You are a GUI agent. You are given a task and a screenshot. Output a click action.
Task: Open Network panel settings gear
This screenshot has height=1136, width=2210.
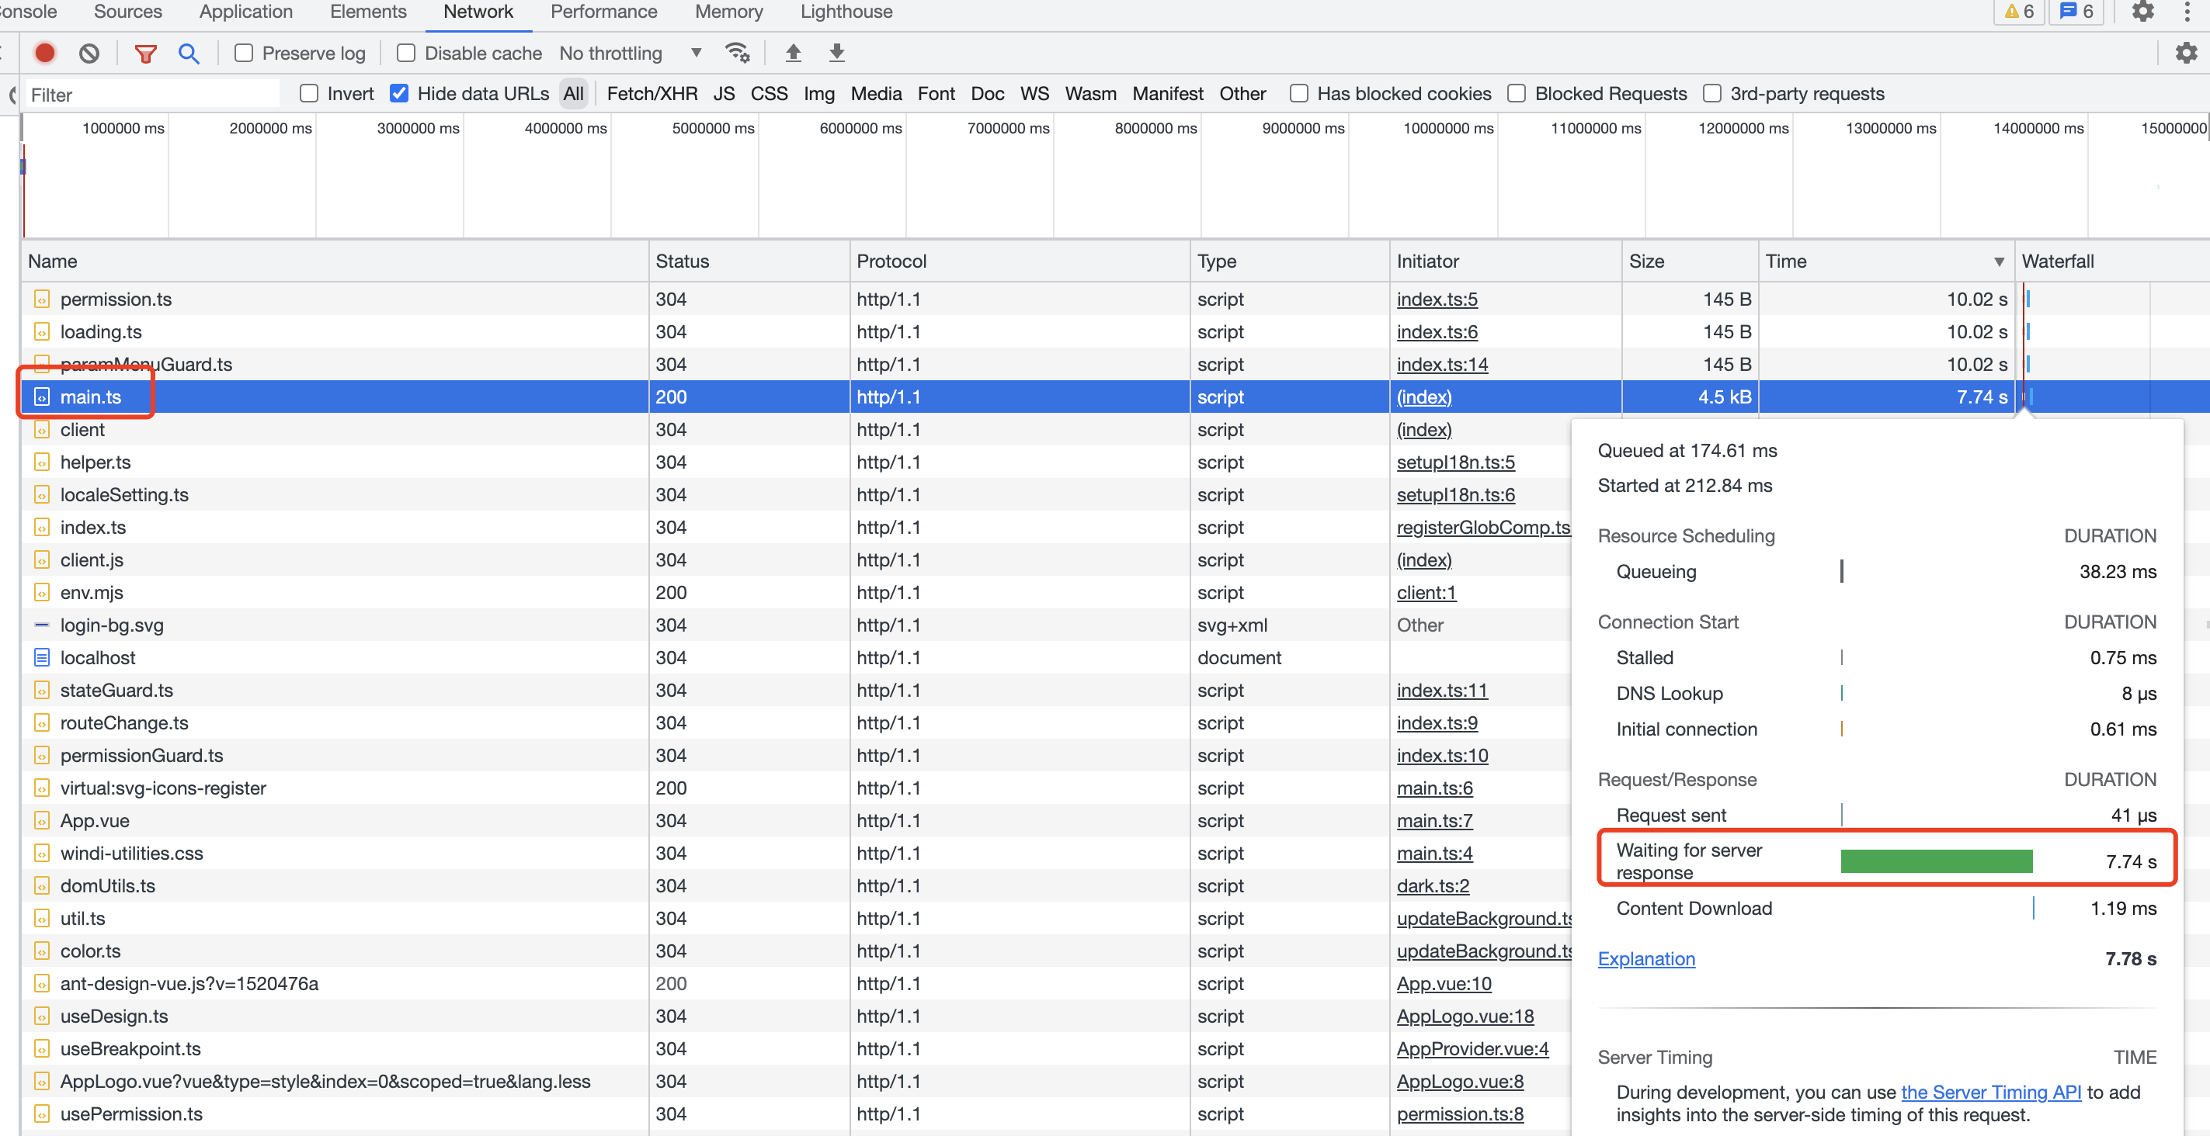point(2186,54)
